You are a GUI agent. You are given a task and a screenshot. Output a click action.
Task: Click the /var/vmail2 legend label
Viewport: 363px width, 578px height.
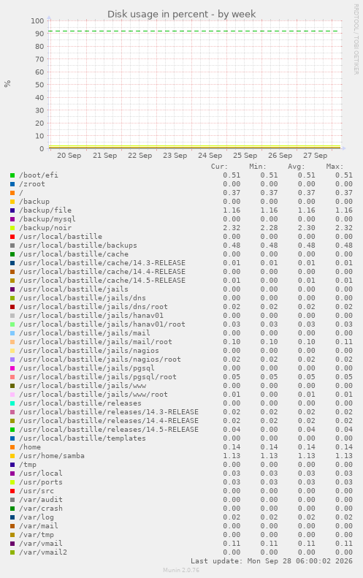[x=43, y=552]
